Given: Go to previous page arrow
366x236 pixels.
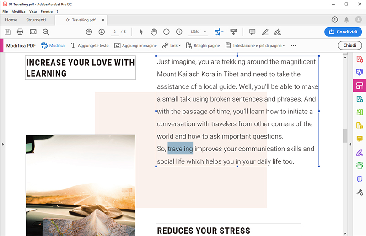Looking at the screenshot, I should tap(89, 32).
